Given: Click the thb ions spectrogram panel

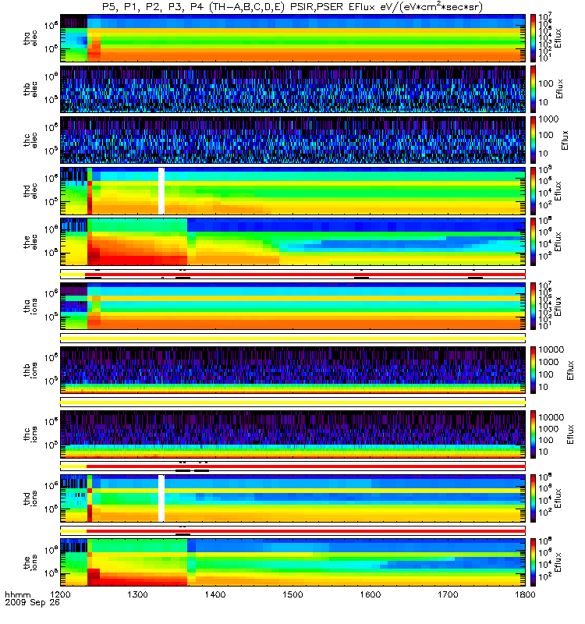Looking at the screenshot, I should point(293,370).
